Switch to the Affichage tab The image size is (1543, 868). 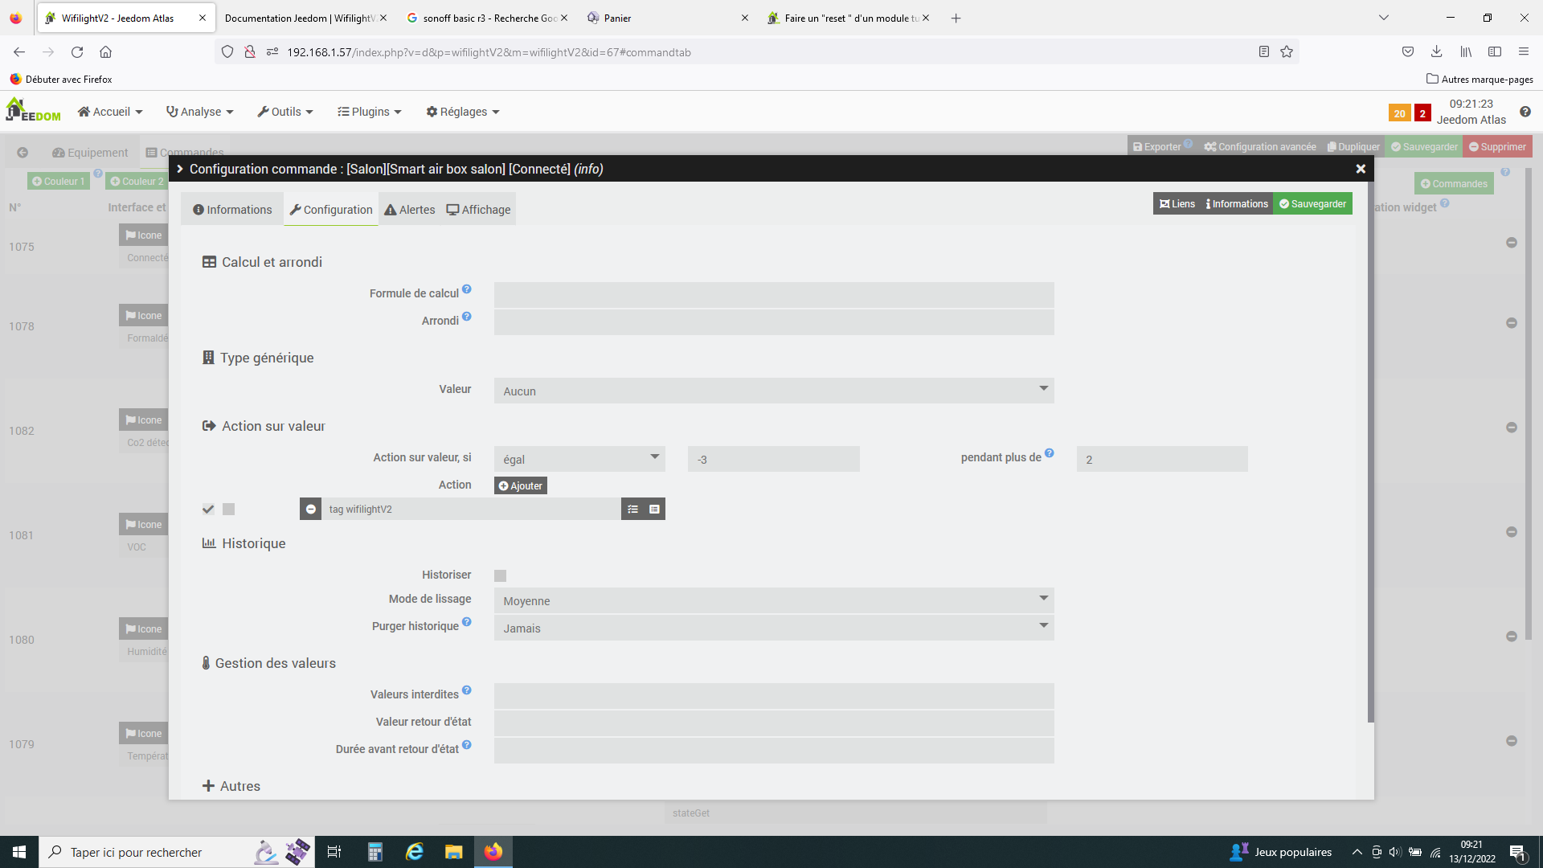[x=479, y=210]
